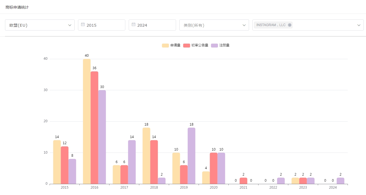Click the calendar icon beside 2024

click(133, 25)
